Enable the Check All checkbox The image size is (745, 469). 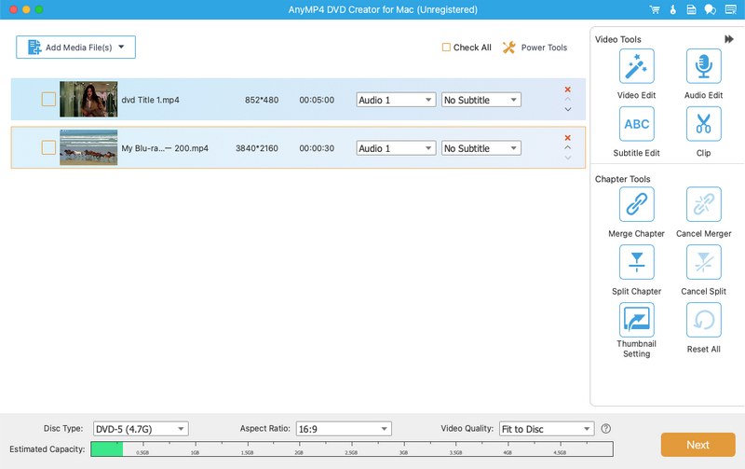[446, 48]
